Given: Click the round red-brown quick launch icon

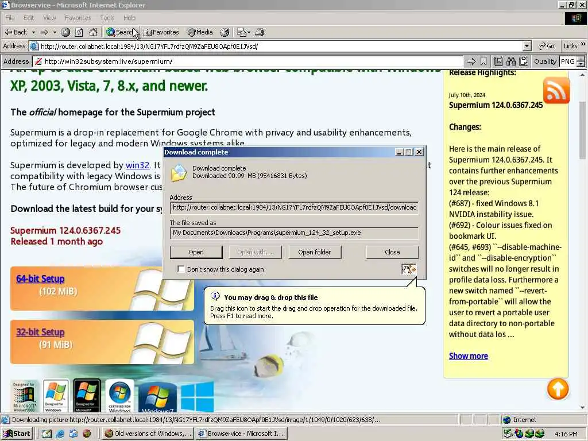Looking at the screenshot, I should tap(87, 434).
